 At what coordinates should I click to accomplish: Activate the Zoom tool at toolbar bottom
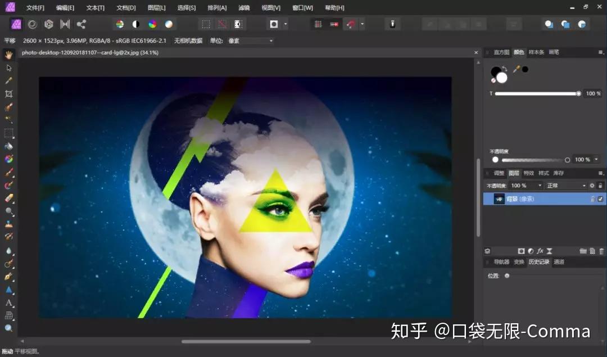point(9,328)
